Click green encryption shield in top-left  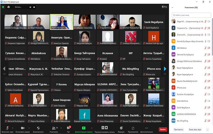tap(3, 7)
